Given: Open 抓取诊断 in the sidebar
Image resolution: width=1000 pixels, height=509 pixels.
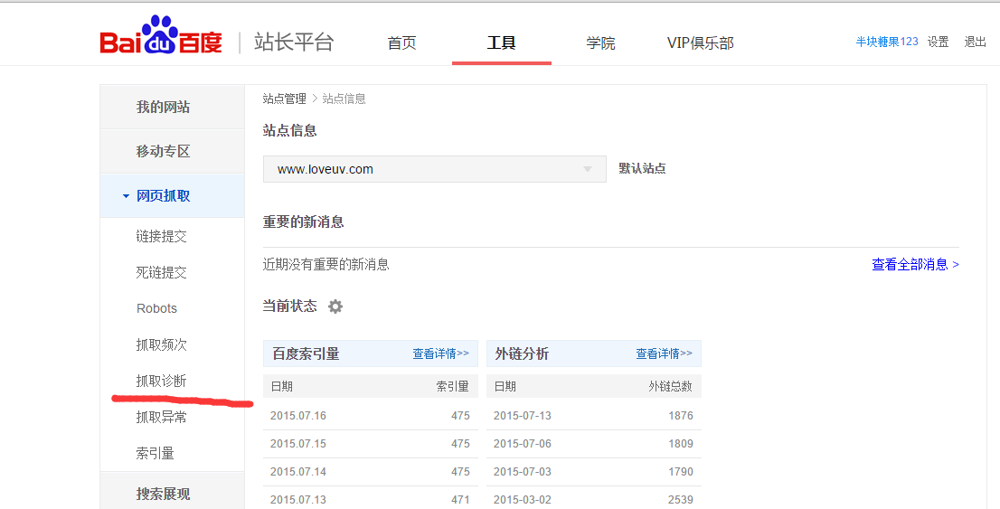Looking at the screenshot, I should (x=161, y=382).
